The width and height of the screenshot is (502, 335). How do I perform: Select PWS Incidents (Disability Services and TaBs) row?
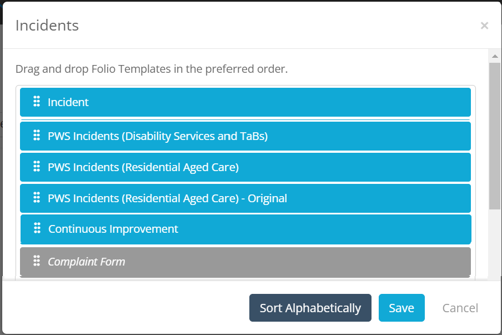pyautogui.click(x=244, y=136)
